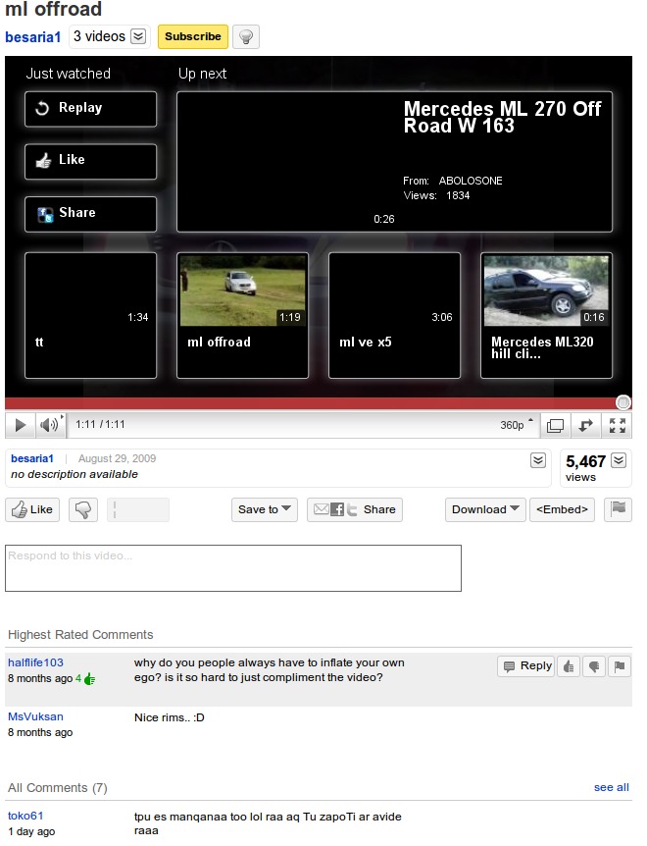Click the green thumbs-up rating beside halflife103
The image size is (647, 846).
[x=89, y=679]
